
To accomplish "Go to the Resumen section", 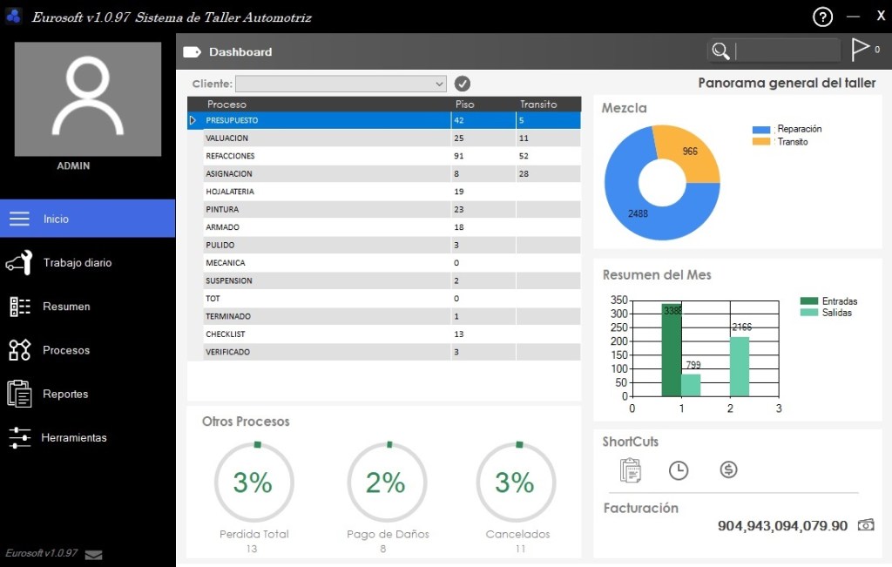I will (x=87, y=307).
